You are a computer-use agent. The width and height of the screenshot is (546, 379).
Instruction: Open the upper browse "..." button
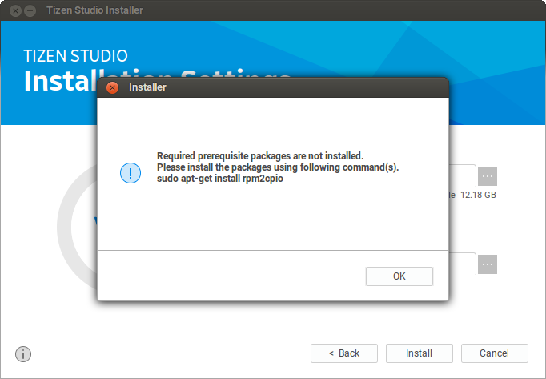(x=488, y=175)
